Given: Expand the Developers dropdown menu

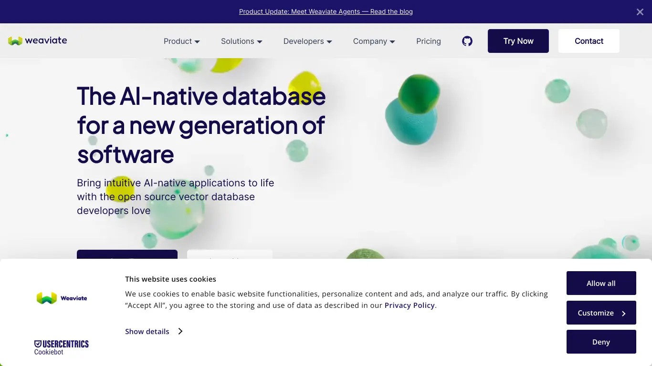Looking at the screenshot, I should pos(308,41).
